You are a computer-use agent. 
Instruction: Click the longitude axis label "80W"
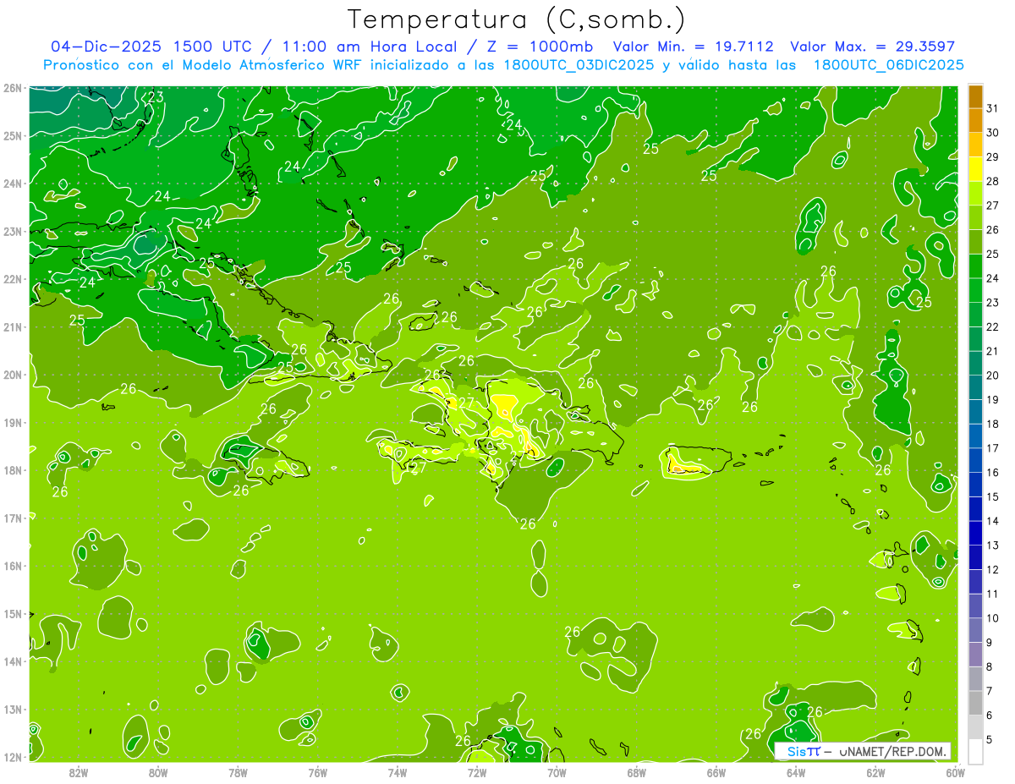pyautogui.click(x=158, y=772)
